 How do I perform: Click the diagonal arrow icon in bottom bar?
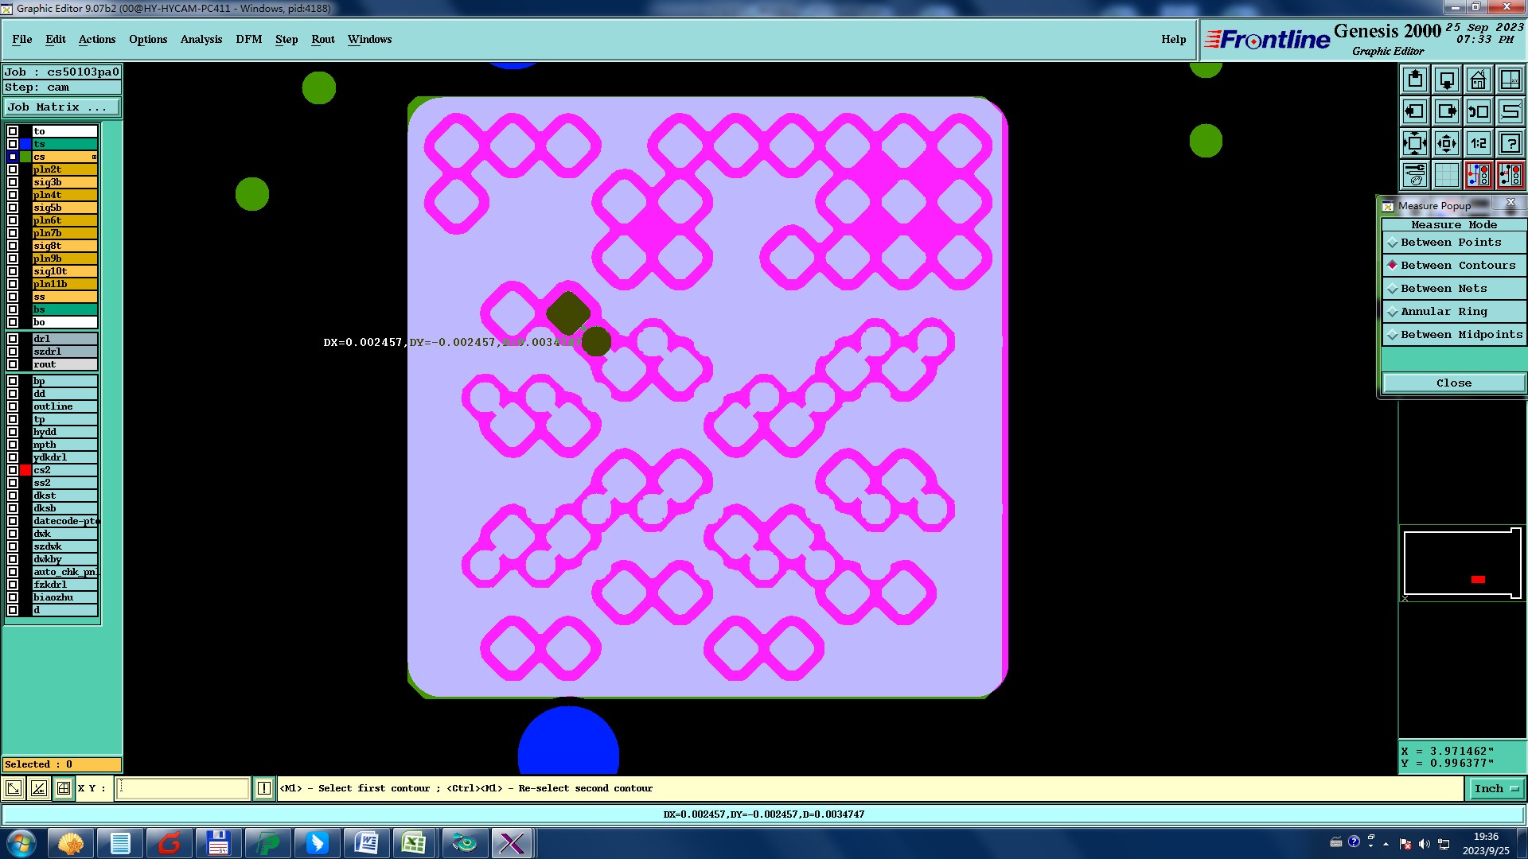click(x=14, y=788)
